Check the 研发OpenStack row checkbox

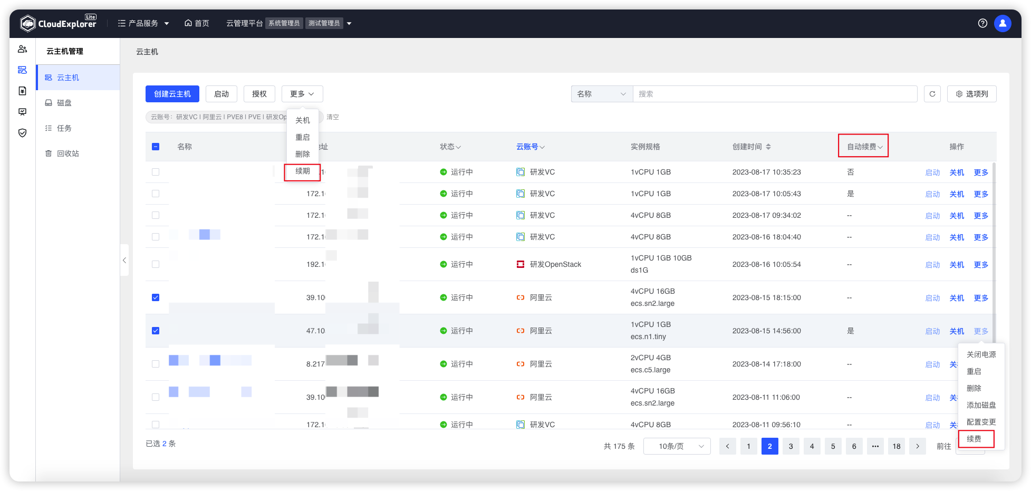click(x=156, y=264)
